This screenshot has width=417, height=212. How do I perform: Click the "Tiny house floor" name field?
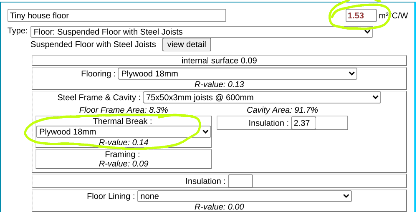(x=116, y=16)
